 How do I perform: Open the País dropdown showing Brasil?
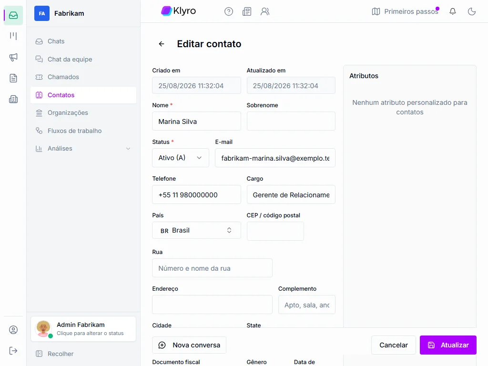[196, 230]
